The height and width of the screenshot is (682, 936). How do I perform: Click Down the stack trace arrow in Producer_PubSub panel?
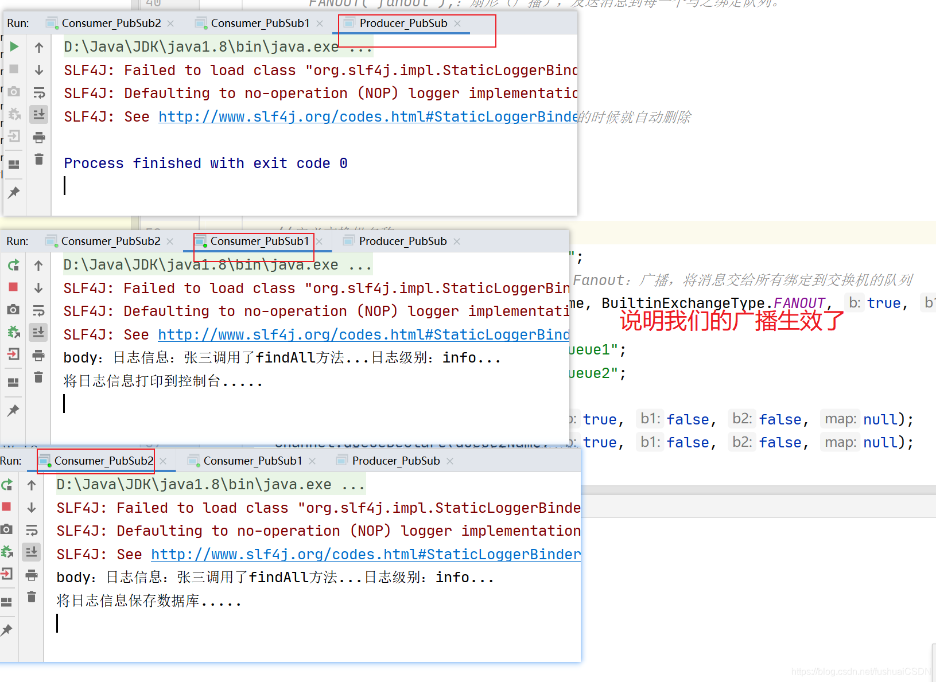[x=39, y=70]
